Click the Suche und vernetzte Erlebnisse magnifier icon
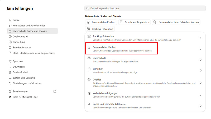 coord(89,104)
